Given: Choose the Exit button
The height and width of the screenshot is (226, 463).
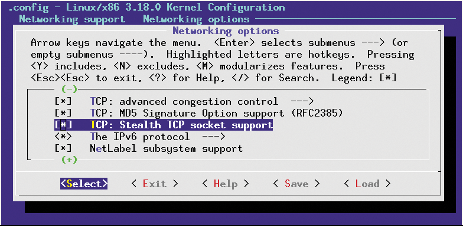Looking at the screenshot, I should tap(155, 184).
